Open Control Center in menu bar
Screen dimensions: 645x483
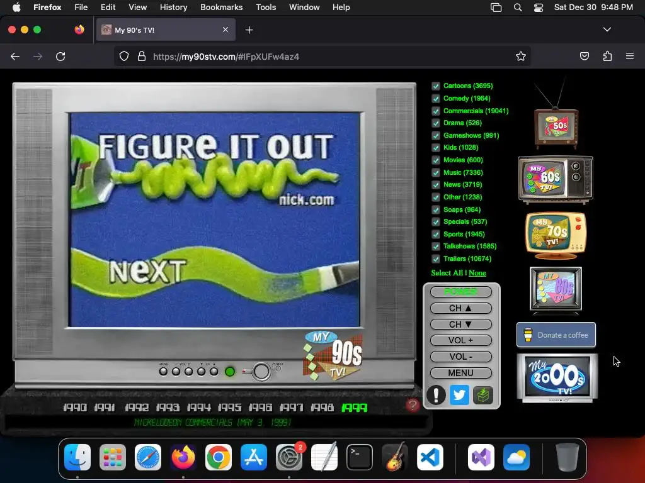point(539,8)
